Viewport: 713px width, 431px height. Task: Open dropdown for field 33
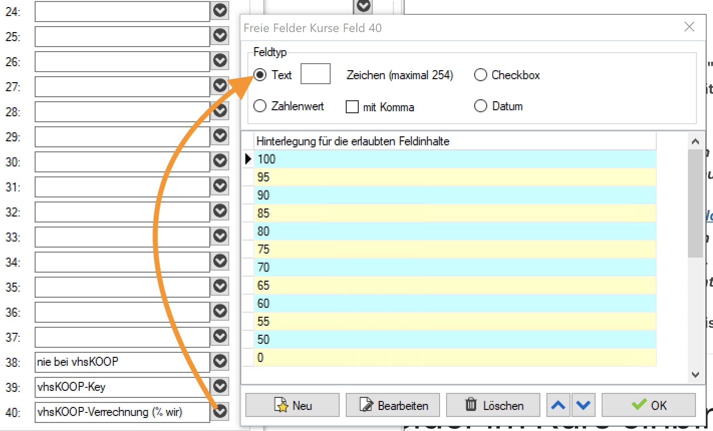click(x=220, y=236)
